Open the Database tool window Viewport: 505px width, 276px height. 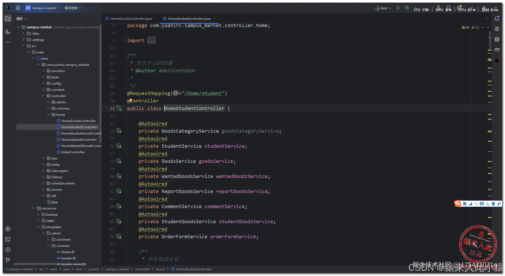[497, 39]
